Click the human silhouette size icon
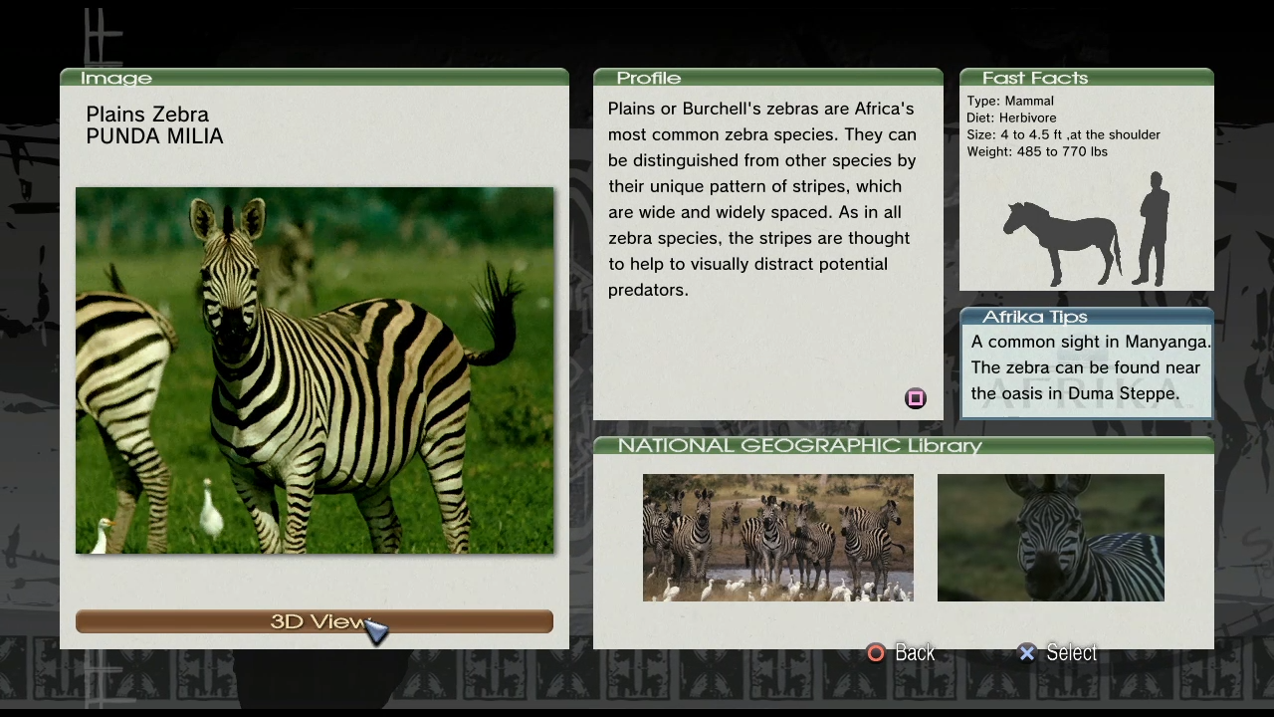 pyautogui.click(x=1153, y=229)
